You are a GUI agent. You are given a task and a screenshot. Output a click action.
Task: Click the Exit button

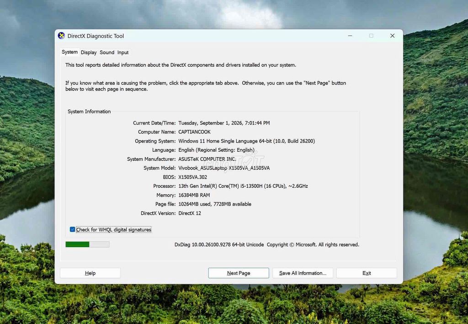367,273
